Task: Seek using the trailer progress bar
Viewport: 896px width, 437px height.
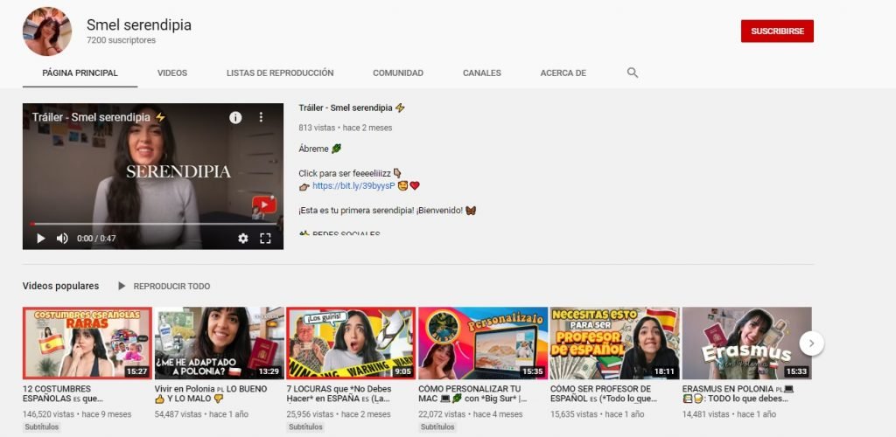Action: coord(153,225)
